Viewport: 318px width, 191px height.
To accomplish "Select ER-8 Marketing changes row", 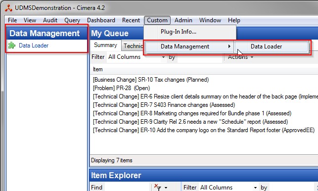I will point(192,113).
